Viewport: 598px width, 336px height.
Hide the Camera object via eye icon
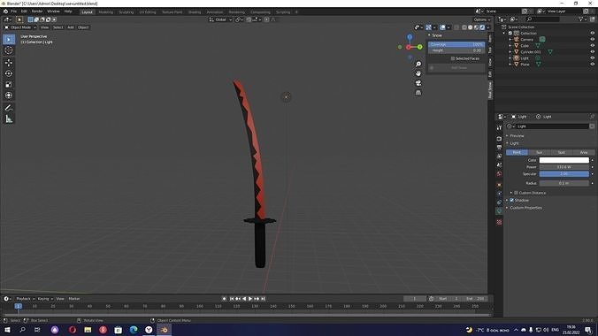[593, 39]
